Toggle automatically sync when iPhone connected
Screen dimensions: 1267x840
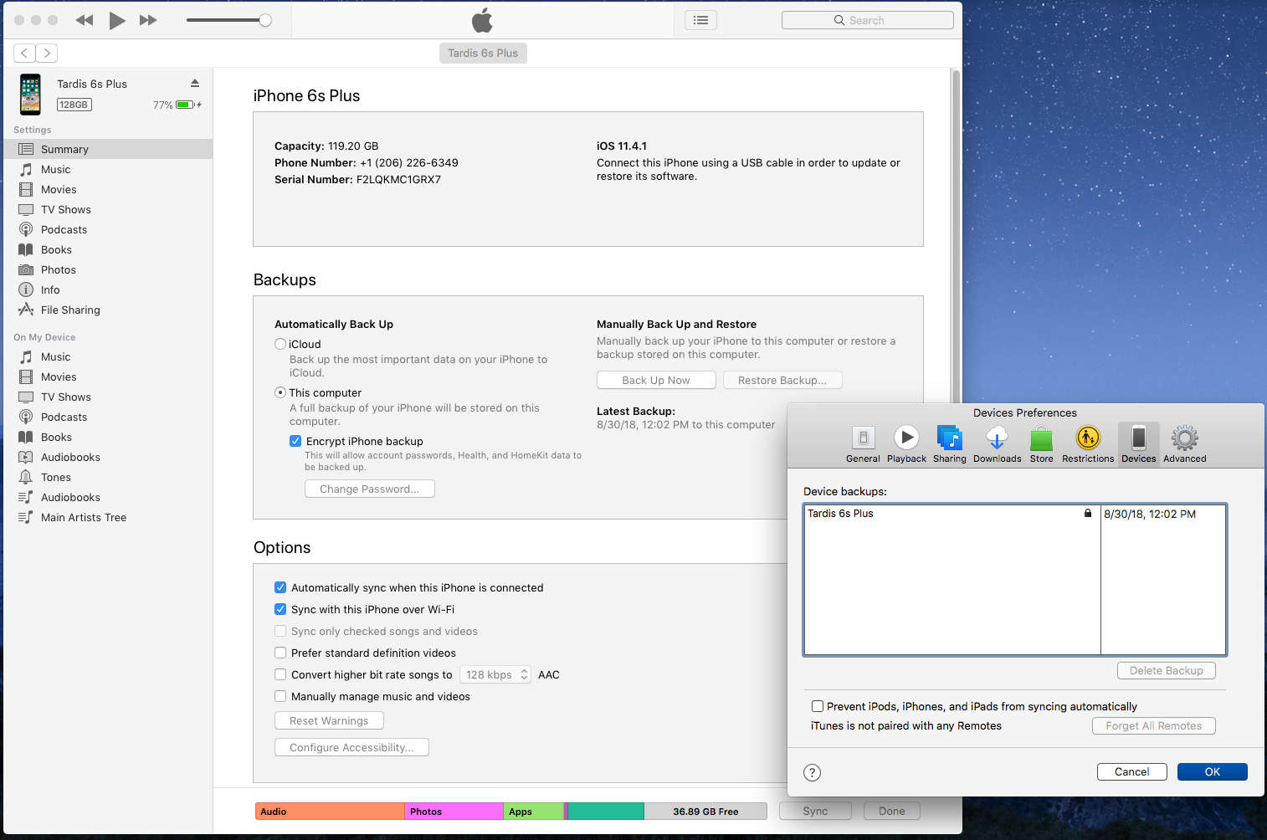(x=280, y=587)
